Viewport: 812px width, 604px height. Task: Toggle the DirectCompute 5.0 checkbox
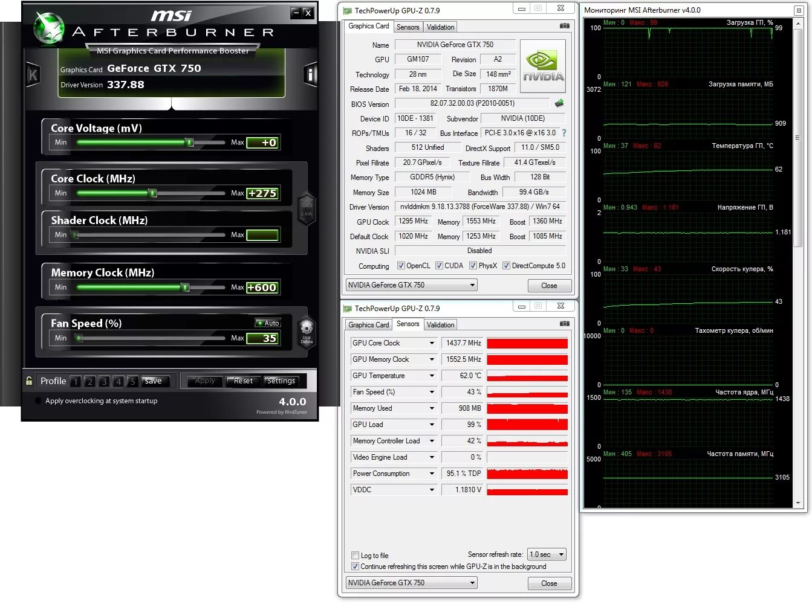pos(506,266)
